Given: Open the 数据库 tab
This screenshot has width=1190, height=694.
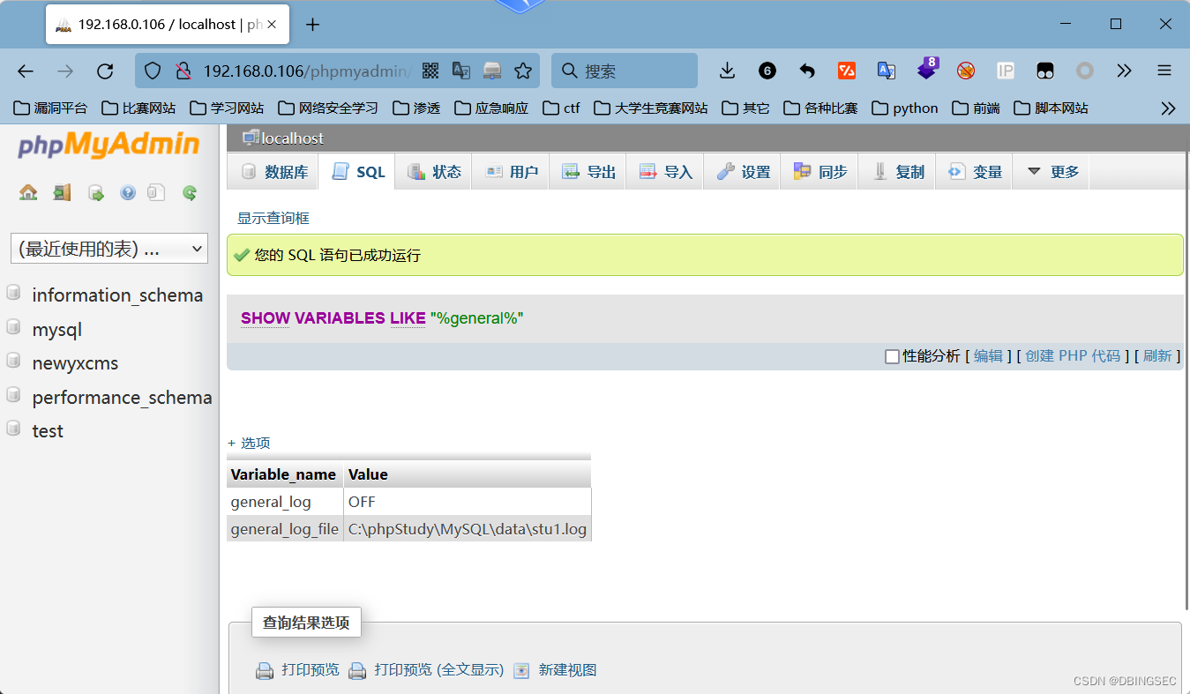Looking at the screenshot, I should pyautogui.click(x=273, y=172).
